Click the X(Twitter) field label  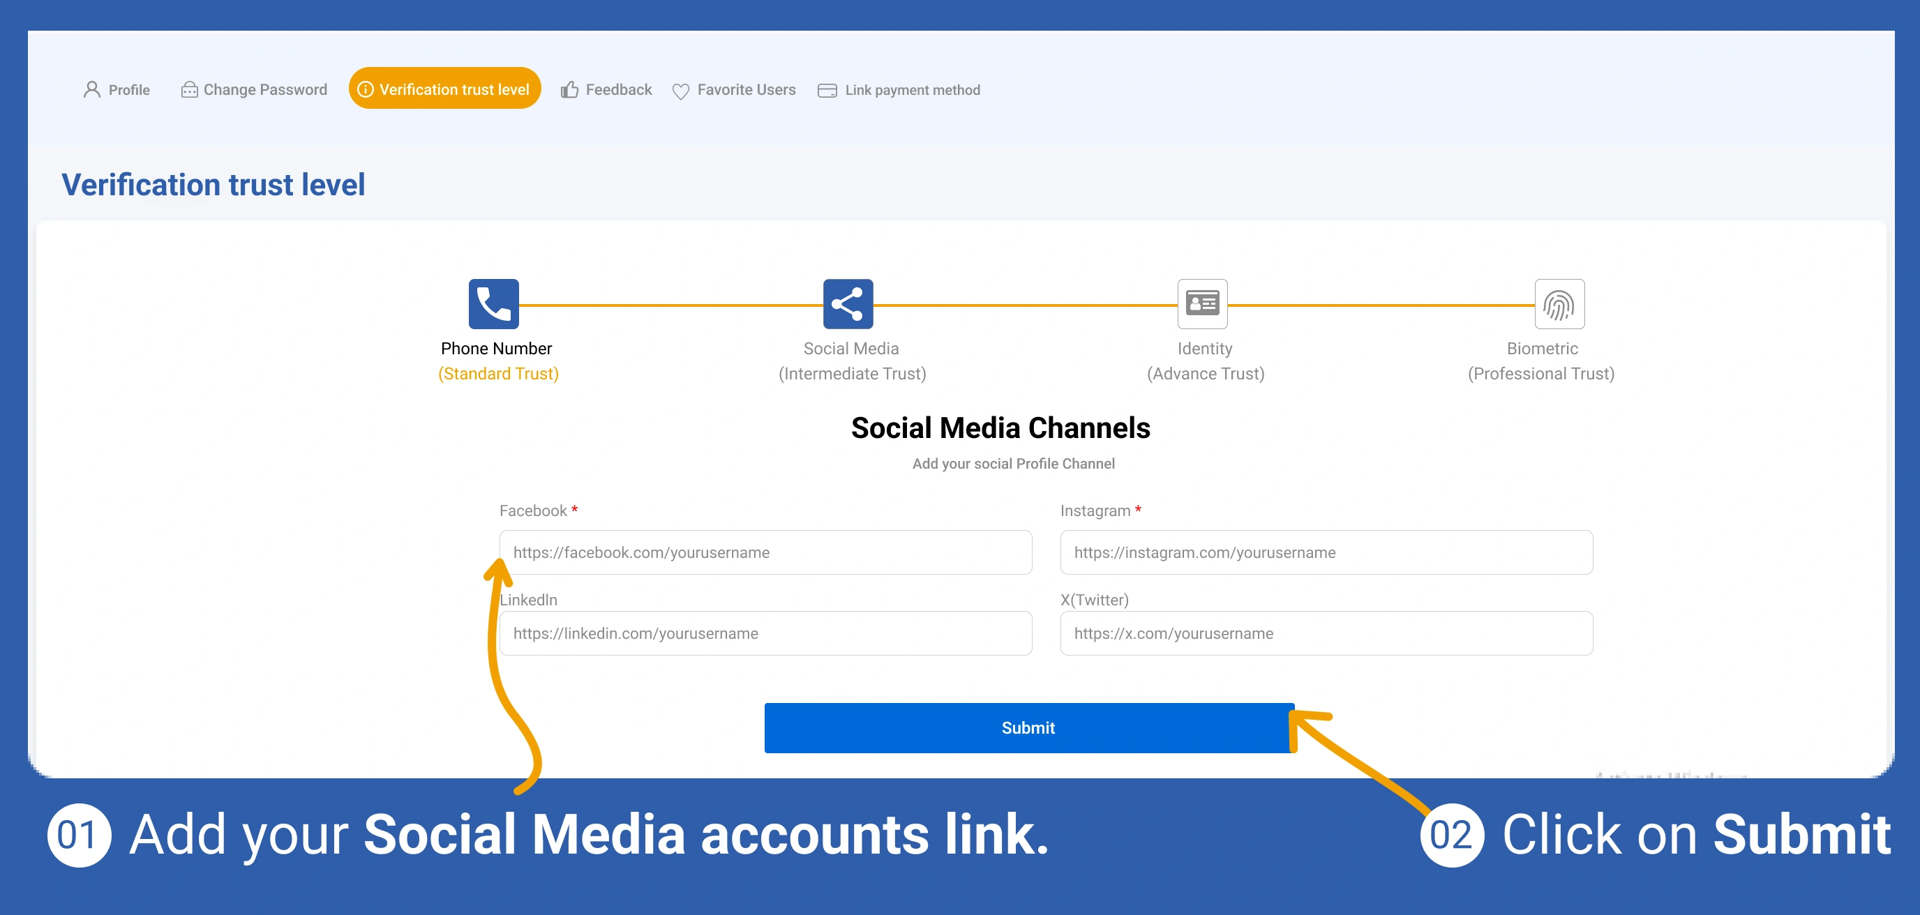point(1094,600)
